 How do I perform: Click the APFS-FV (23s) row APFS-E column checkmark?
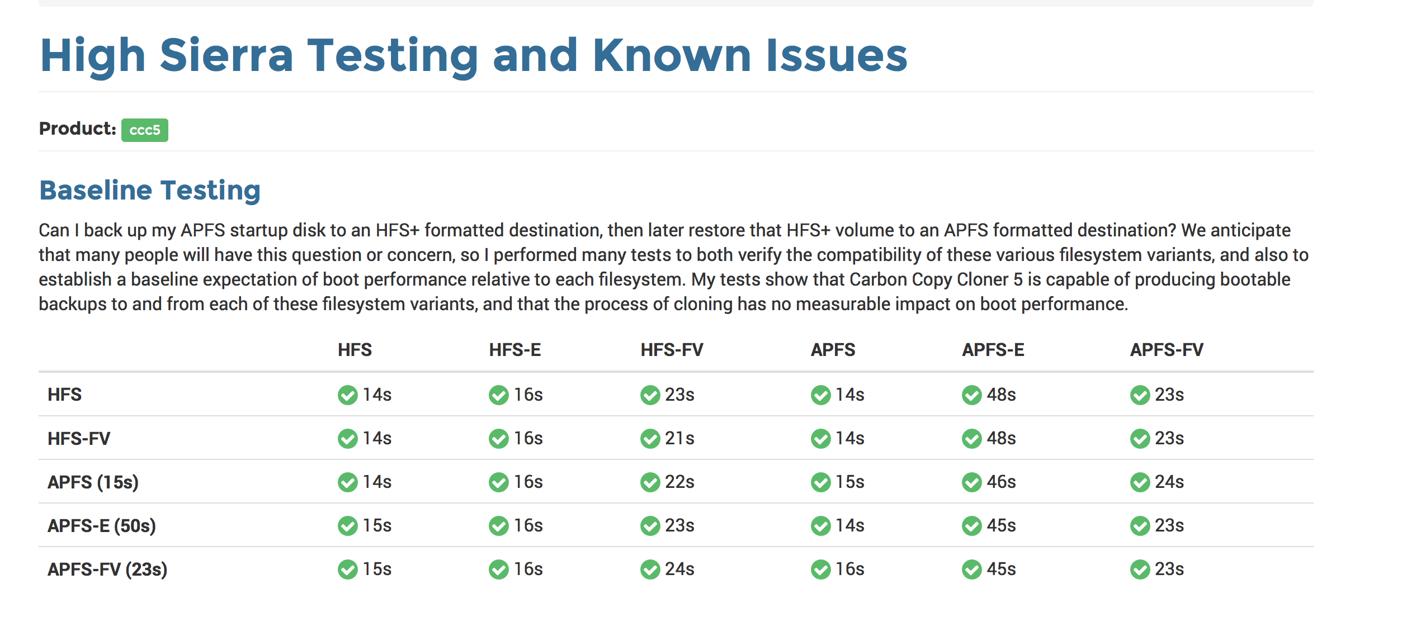pos(971,569)
